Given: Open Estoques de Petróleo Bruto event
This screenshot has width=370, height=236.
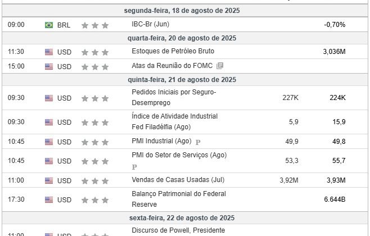Looking at the screenshot, I should tap(173, 51).
